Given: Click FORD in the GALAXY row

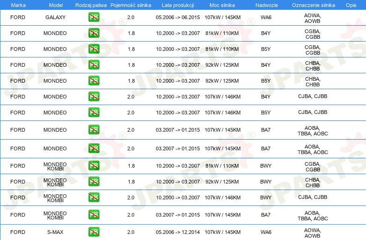Looking at the screenshot, I should [17, 17].
